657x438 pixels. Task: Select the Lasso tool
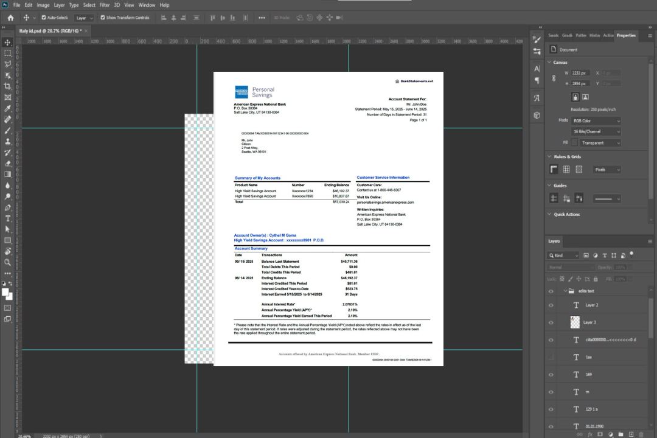point(7,64)
